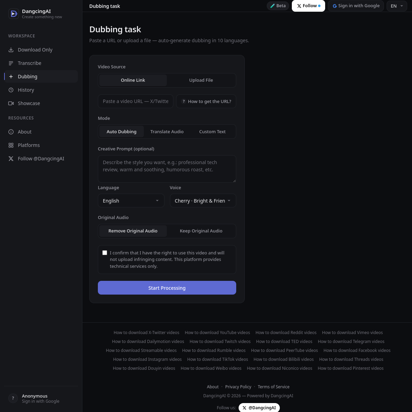
Task: Start Processing the dubbing task
Action: coord(167,288)
